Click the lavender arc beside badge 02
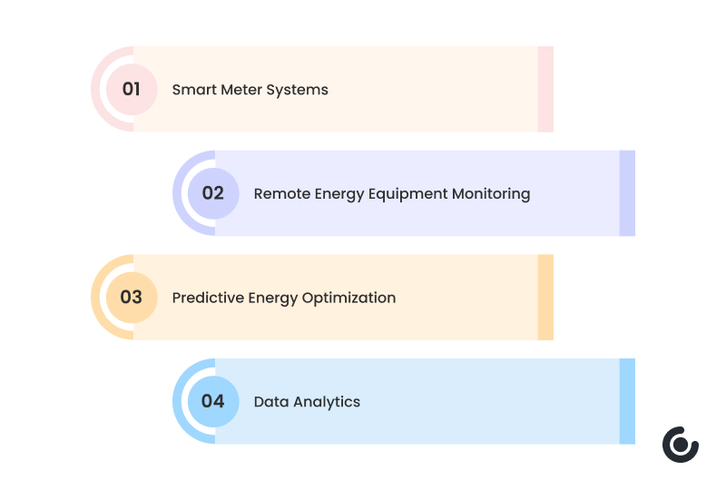This screenshot has height=490, width=726. [177, 193]
